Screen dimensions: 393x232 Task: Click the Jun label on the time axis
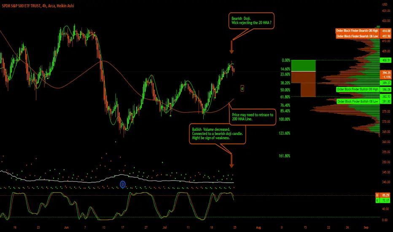click(66, 227)
